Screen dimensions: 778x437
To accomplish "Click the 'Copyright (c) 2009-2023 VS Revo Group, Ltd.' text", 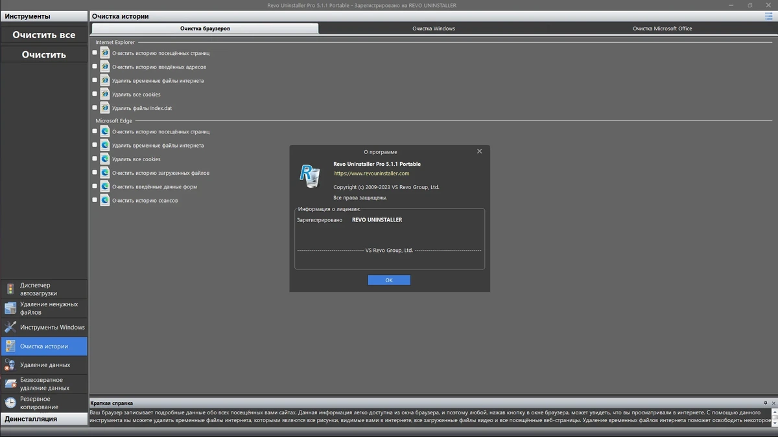I will [386, 187].
